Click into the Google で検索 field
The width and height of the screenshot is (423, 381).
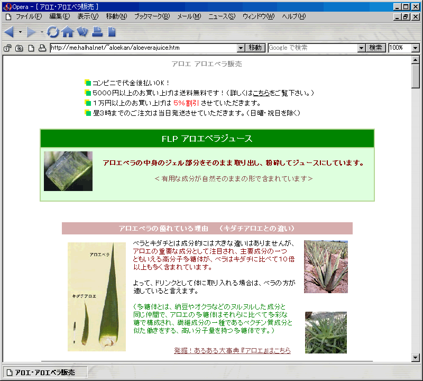(x=313, y=48)
